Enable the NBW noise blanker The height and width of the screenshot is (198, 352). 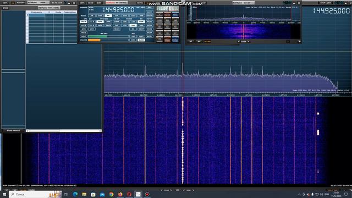(141, 22)
